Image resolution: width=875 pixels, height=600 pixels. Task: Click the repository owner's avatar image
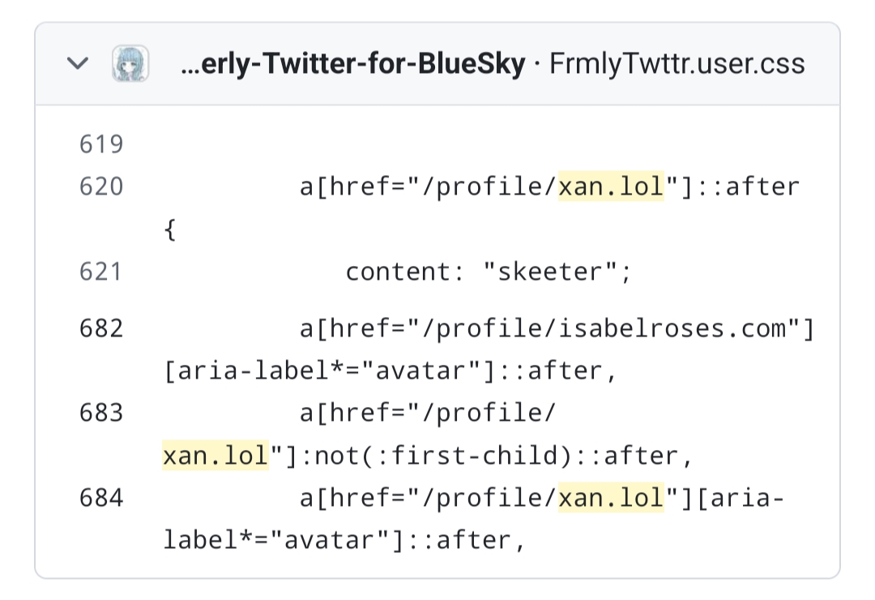[x=130, y=63]
